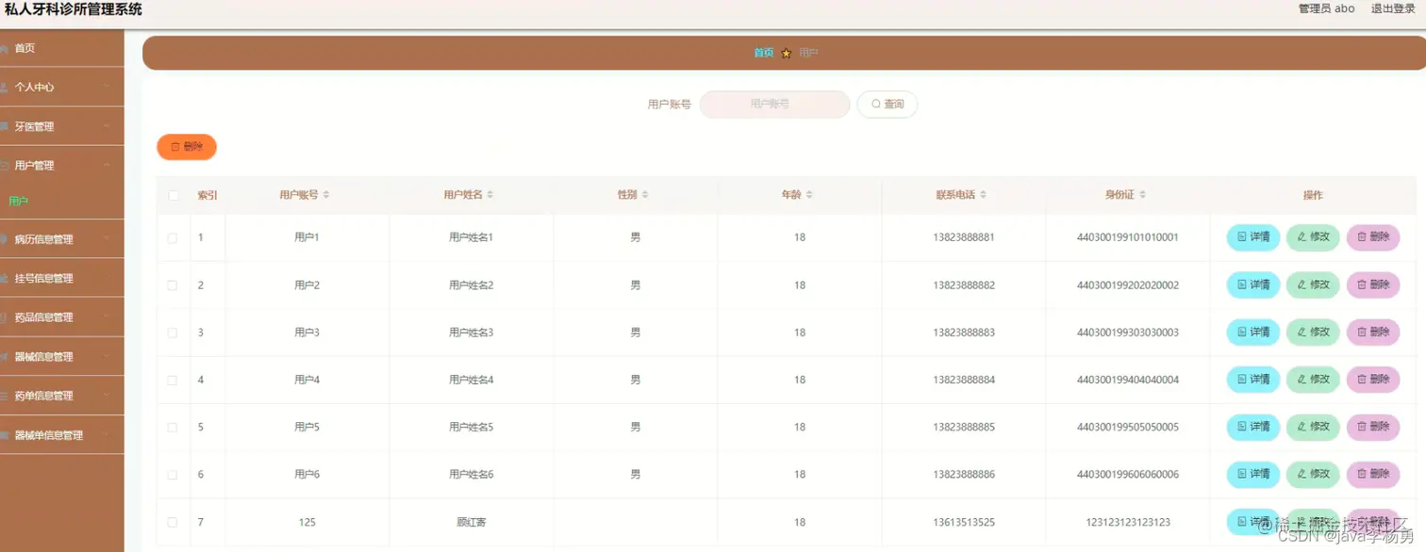This screenshot has height=552, width=1426.
Task: Sort by 用户账号 column arrows
Action: [326, 195]
